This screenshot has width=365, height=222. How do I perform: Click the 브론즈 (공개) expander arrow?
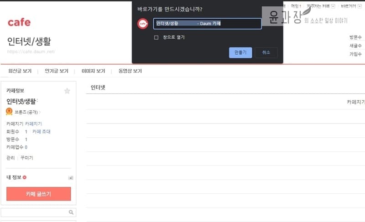40,112
